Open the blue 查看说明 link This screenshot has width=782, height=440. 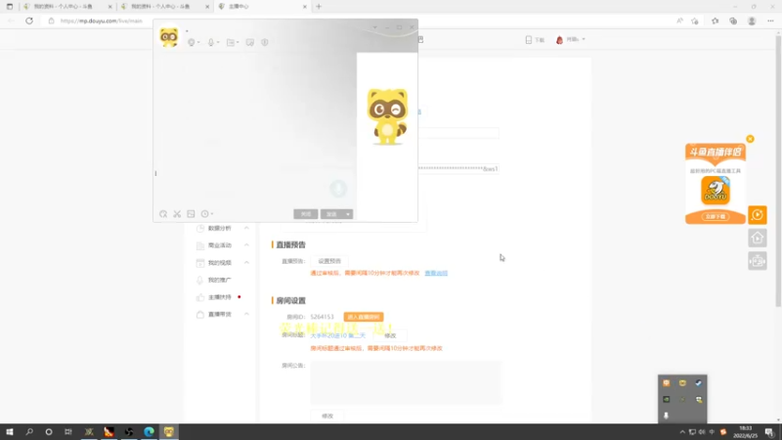pos(436,273)
